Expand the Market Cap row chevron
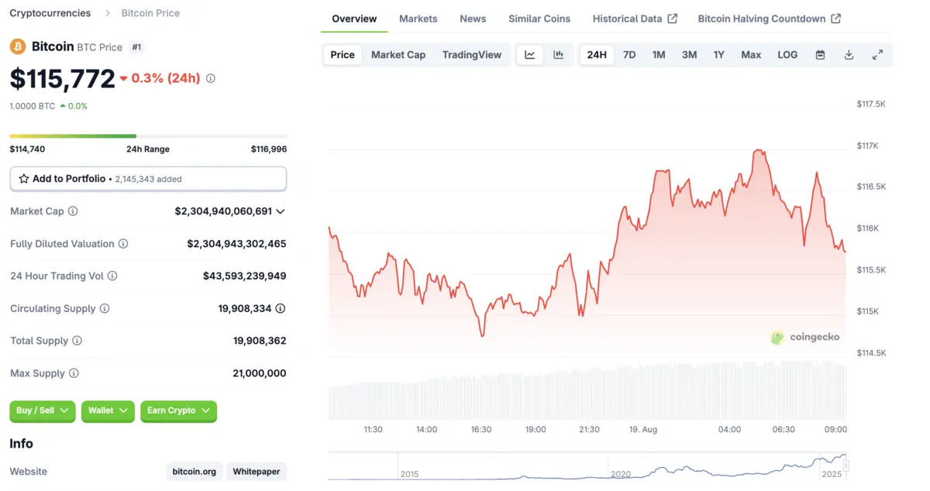930x491 pixels. tap(281, 211)
